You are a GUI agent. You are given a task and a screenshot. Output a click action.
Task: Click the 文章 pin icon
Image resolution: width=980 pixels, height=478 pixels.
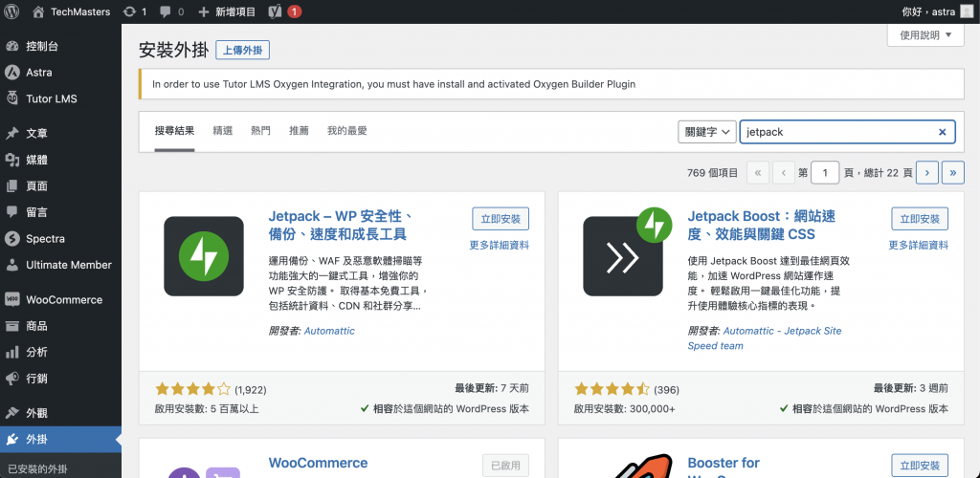click(11, 133)
